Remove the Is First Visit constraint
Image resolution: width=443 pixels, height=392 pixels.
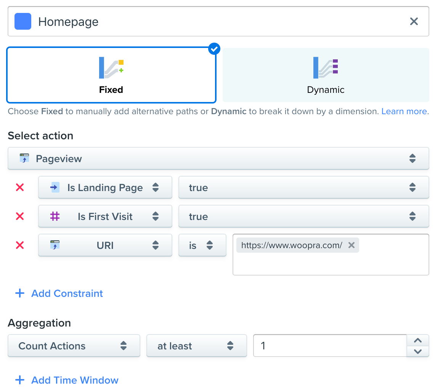(20, 217)
